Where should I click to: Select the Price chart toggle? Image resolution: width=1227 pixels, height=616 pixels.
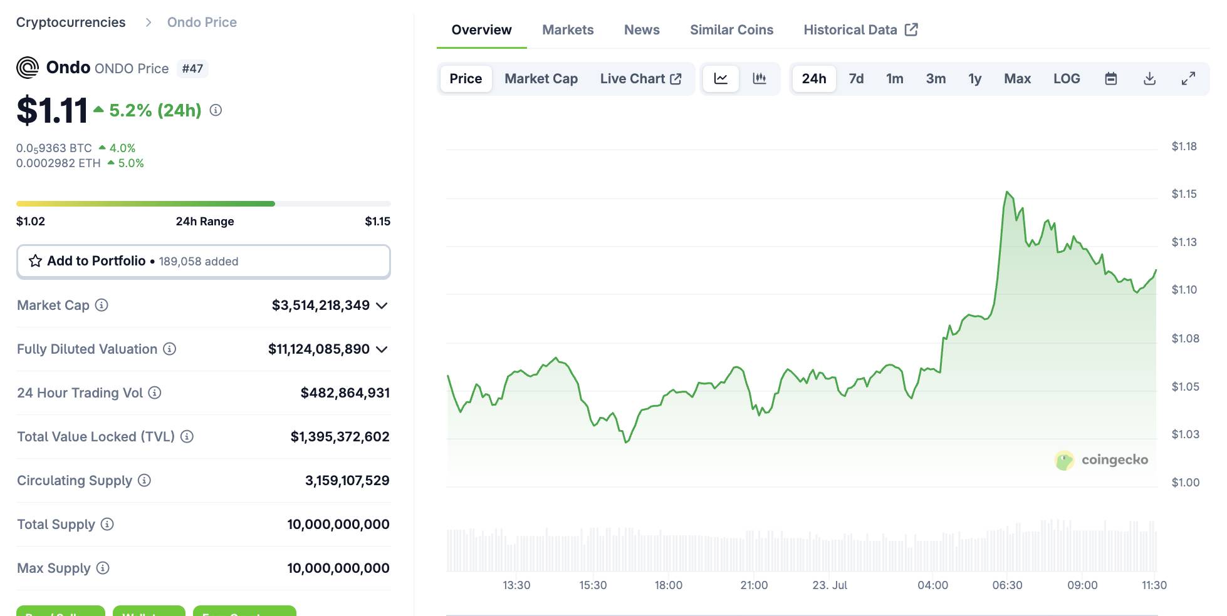[x=466, y=79]
